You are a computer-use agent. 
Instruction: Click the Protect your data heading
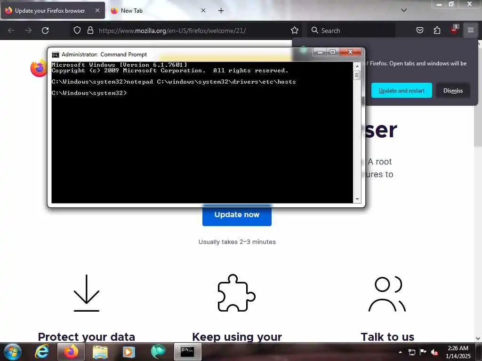pos(87,337)
